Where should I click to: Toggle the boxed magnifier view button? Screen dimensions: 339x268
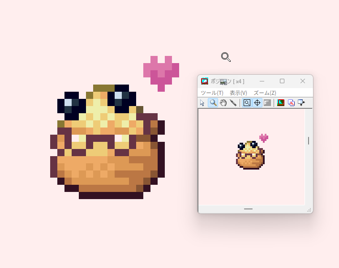point(247,103)
